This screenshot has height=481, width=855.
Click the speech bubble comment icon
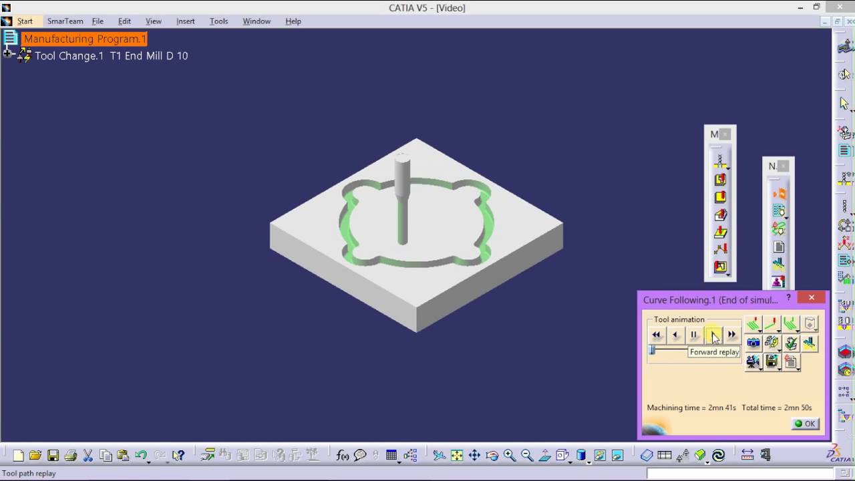(x=360, y=456)
